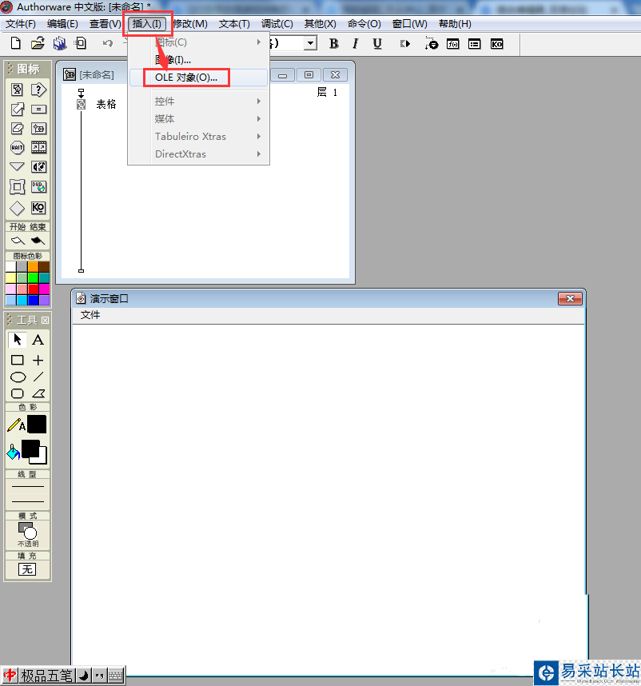The image size is (641, 686).
Task: Toggle italic text formatting
Action: click(x=356, y=44)
